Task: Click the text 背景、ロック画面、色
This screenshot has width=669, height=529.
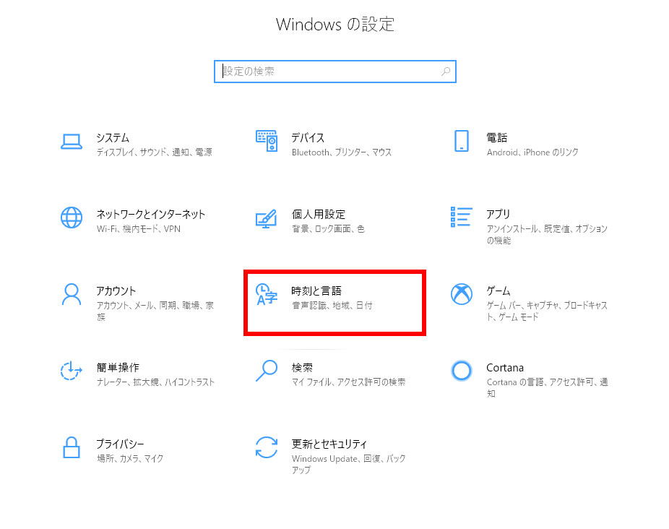Action: click(328, 228)
